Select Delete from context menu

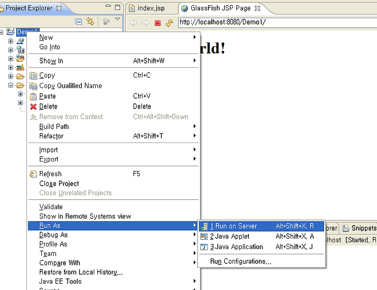(x=114, y=106)
